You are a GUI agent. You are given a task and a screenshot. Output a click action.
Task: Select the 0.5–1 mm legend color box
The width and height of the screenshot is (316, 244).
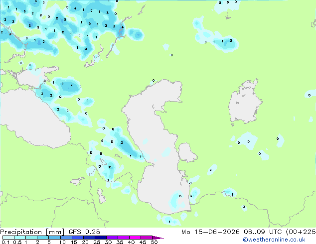tap(20, 238)
